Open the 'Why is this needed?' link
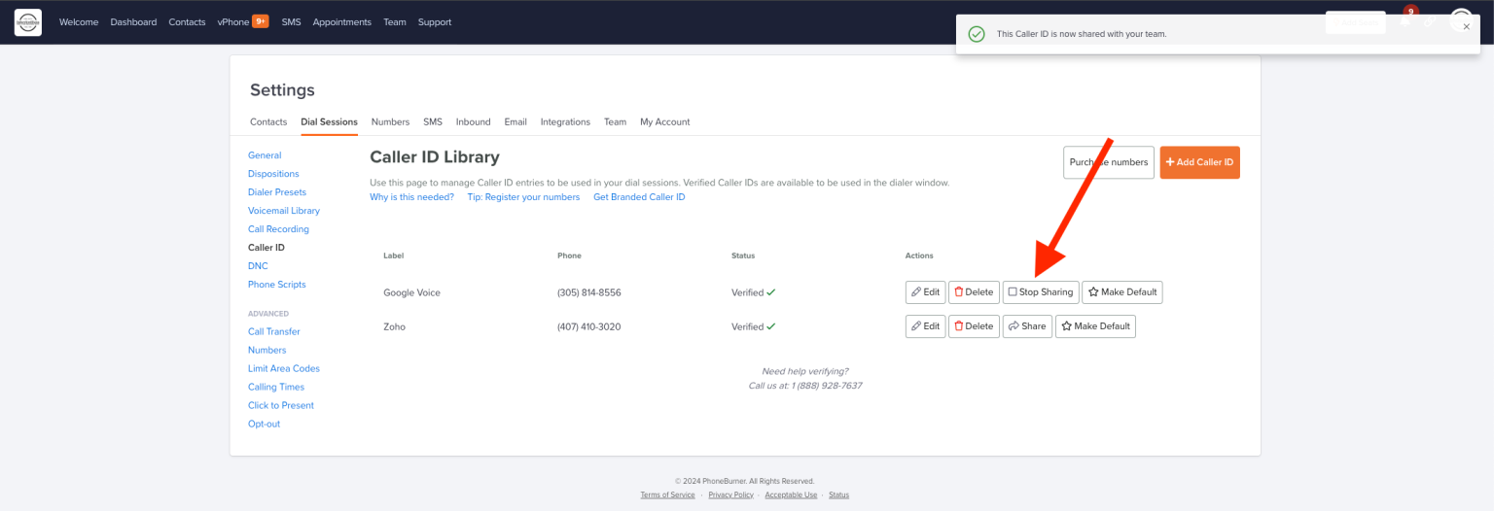 411,197
